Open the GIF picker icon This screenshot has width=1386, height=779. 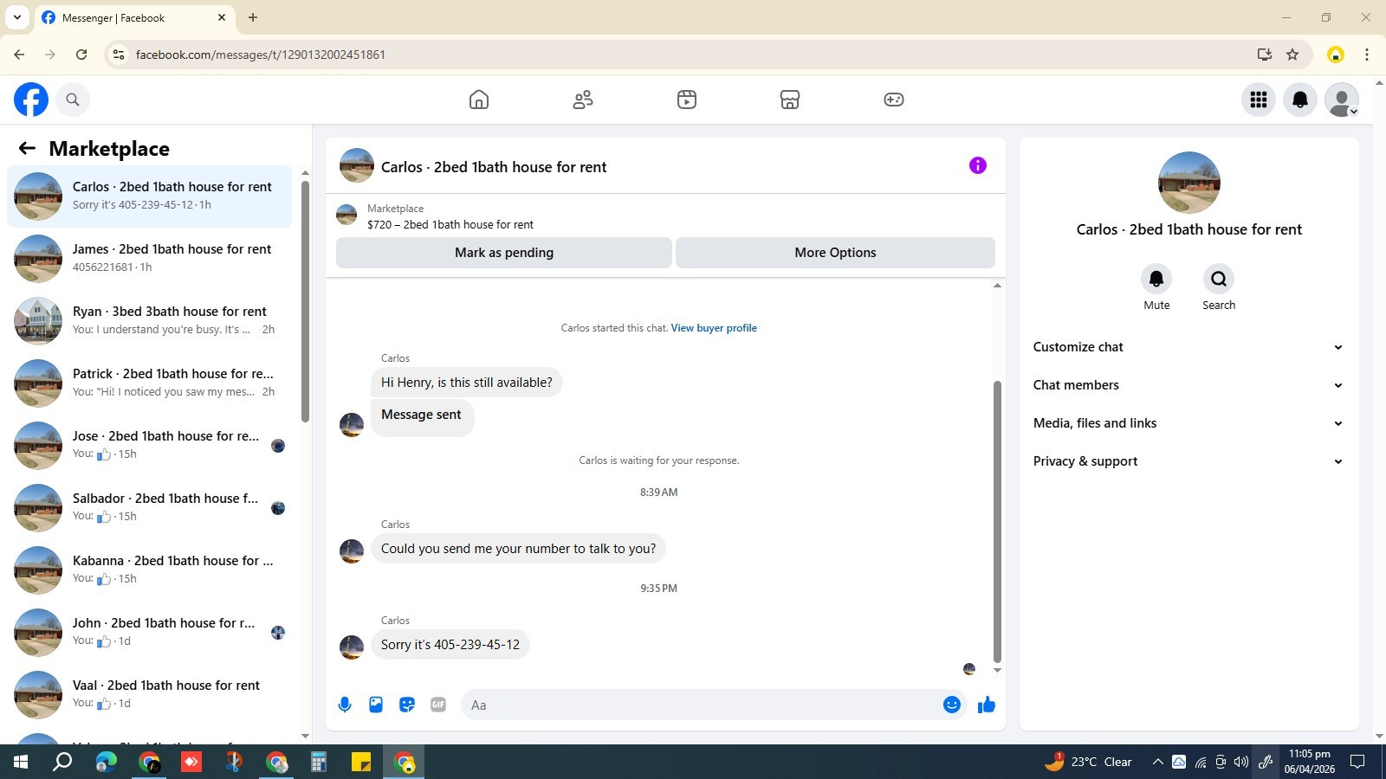coord(438,705)
